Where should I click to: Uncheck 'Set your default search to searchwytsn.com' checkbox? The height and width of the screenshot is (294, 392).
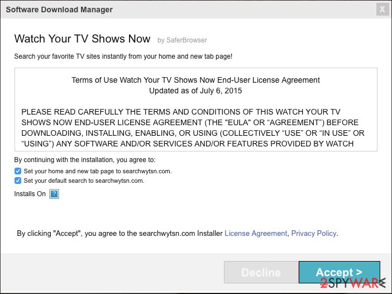[18, 181]
